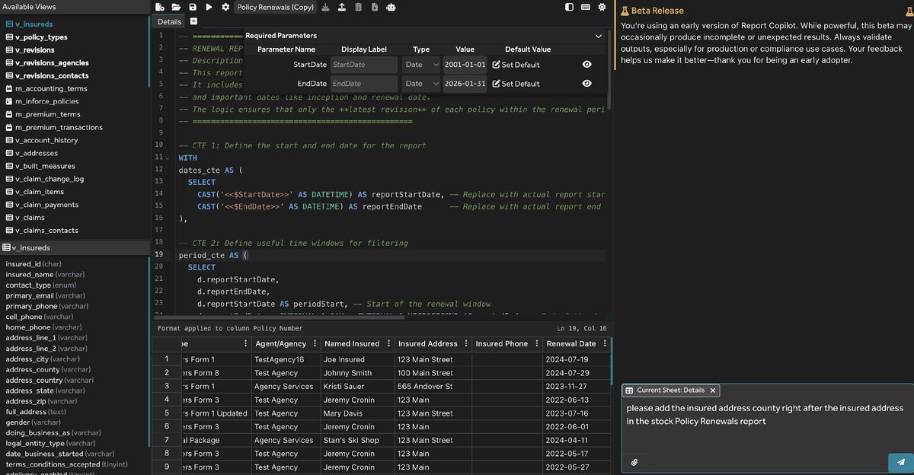Click Set Default for EndDate
The width and height of the screenshot is (914, 475).
pos(516,84)
